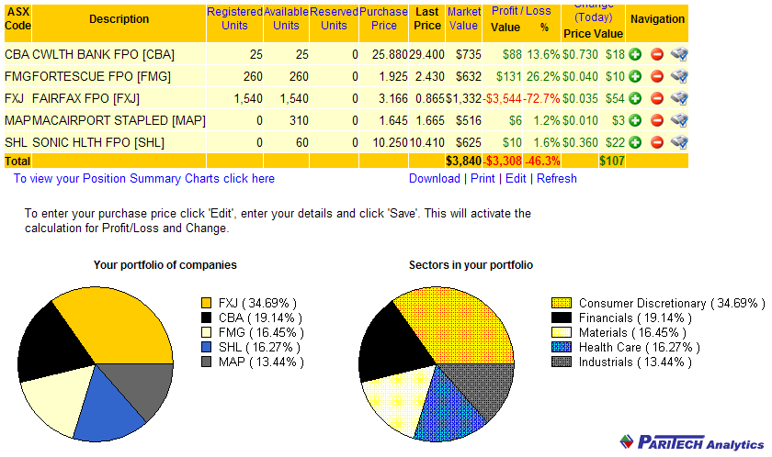Click the Consumer Discretionary legend swatch
Image resolution: width=772 pixels, height=457 pixels.
(562, 303)
